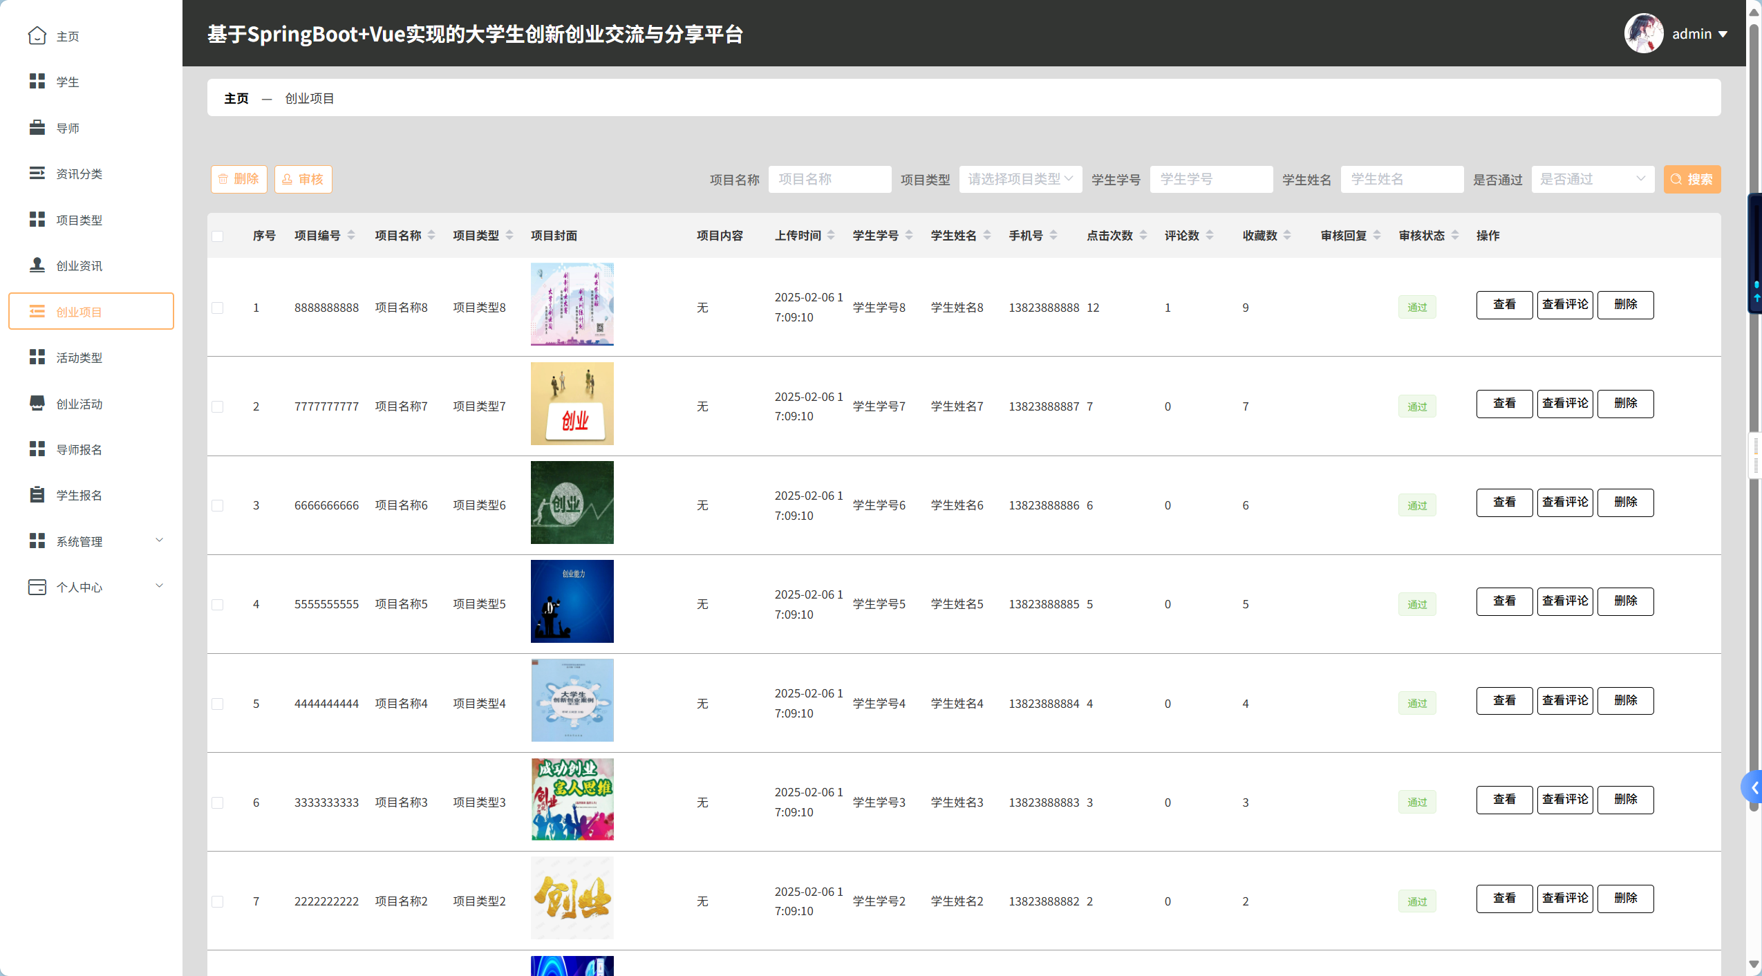This screenshot has height=976, width=1762.
Task: Click 查看评论 for 项目名称7 row
Action: click(x=1564, y=404)
